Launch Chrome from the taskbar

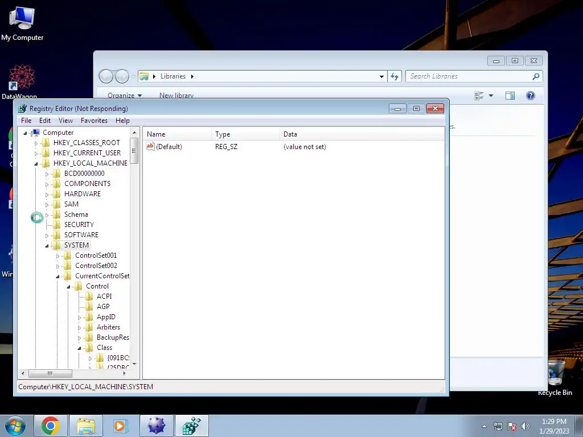pyautogui.click(x=51, y=426)
